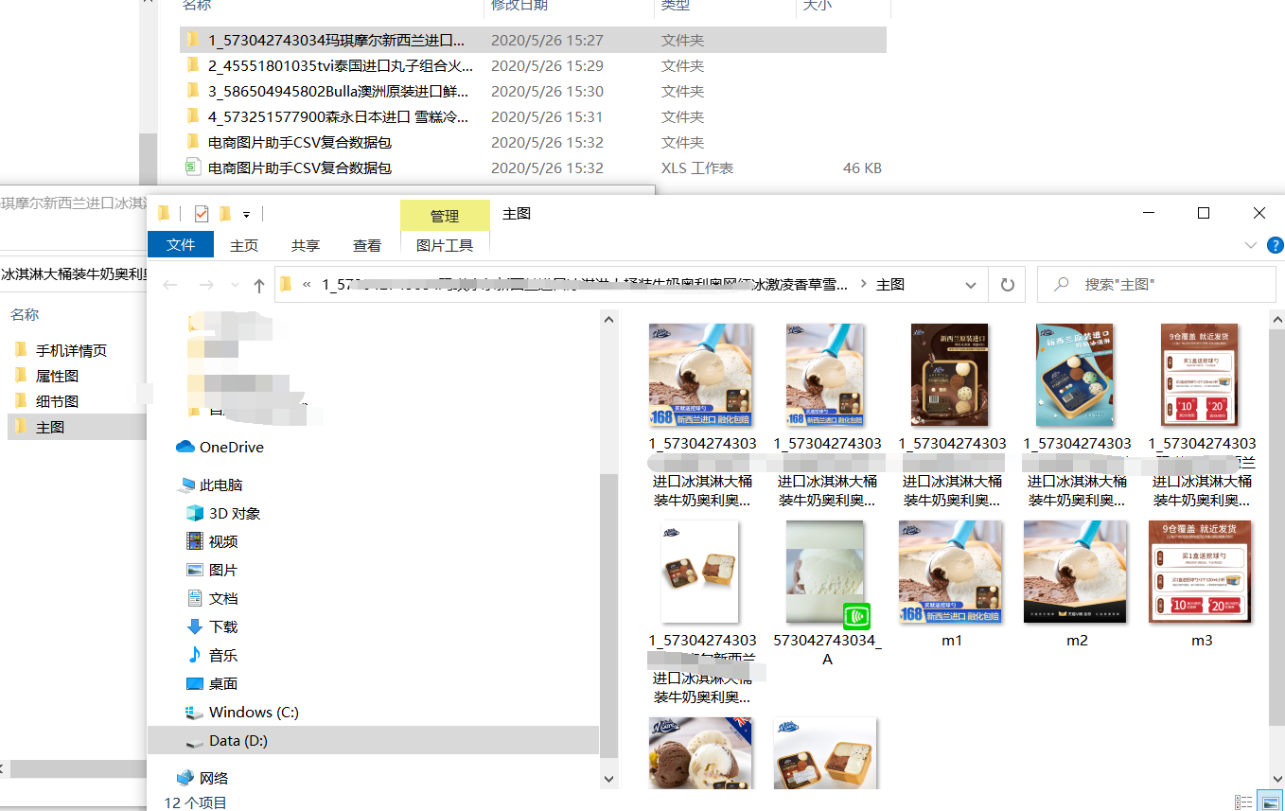The width and height of the screenshot is (1285, 811).
Task: Select 此电脑 in the navigation pane
Action: (x=210, y=485)
